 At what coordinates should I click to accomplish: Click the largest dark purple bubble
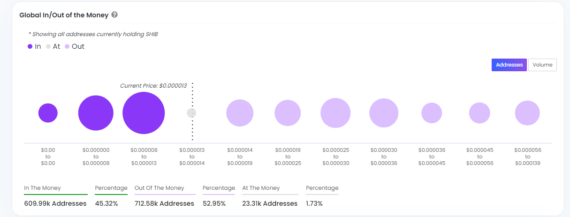(x=144, y=113)
